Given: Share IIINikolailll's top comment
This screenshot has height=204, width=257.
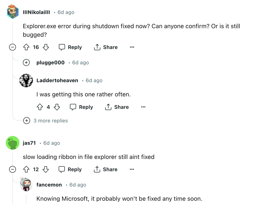Looking at the screenshot, I should point(106,47).
